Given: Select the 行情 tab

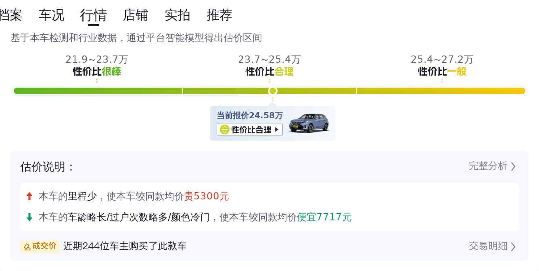Looking at the screenshot, I should [x=93, y=15].
